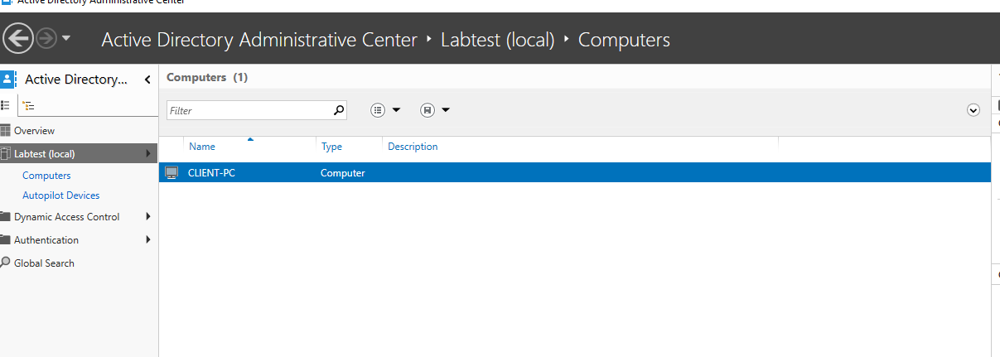Open the navigation history dropdown arrow
1000x357 pixels.
click(x=66, y=38)
